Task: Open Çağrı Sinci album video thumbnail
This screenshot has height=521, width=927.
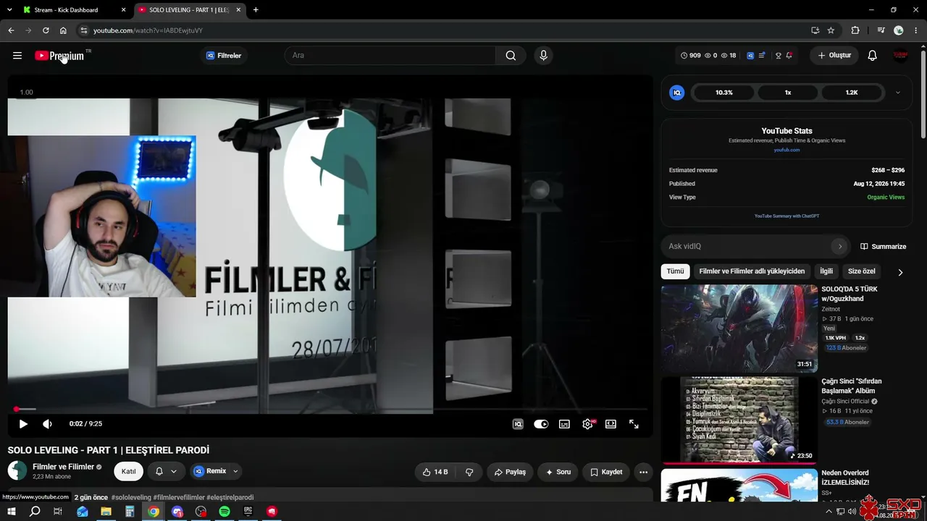Action: pyautogui.click(x=739, y=420)
